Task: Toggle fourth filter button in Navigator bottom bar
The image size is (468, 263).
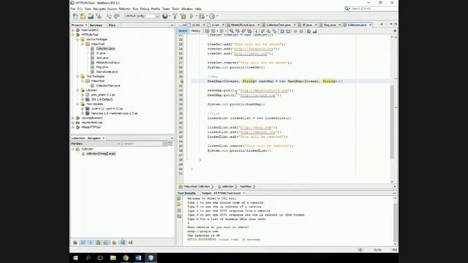Action: [x=98, y=243]
